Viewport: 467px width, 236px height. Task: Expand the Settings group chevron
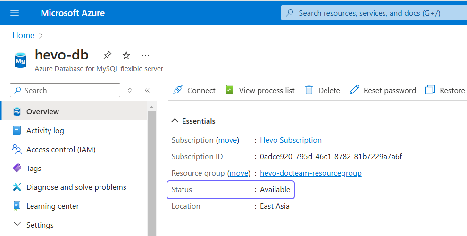pyautogui.click(x=17, y=224)
